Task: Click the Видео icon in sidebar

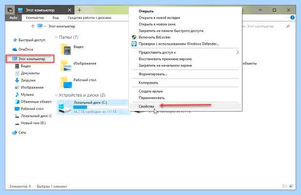Action: coord(17,66)
